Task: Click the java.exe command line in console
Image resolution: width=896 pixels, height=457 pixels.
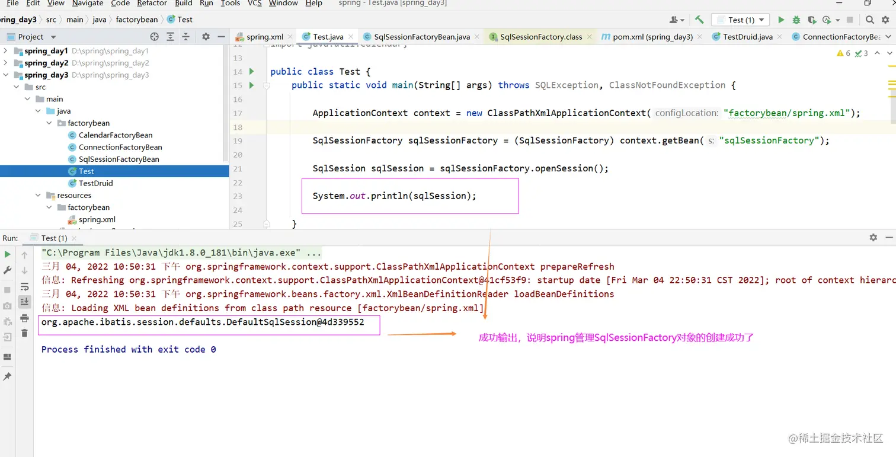Action: [x=183, y=253]
